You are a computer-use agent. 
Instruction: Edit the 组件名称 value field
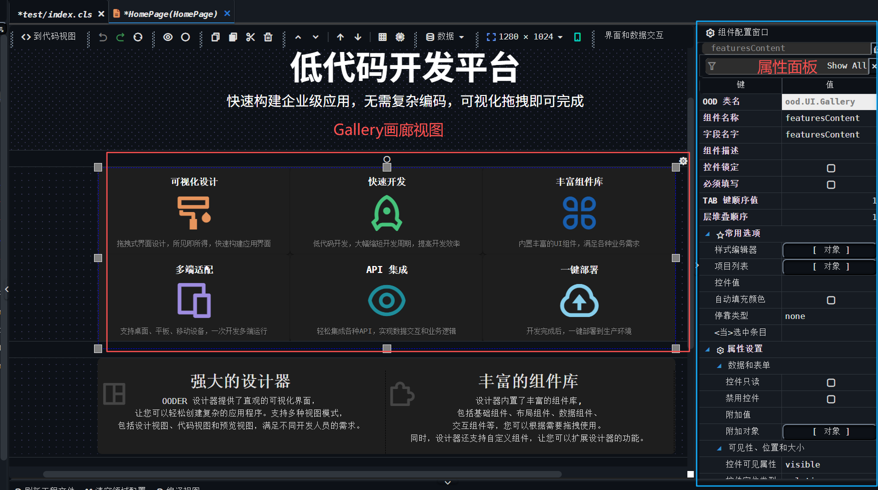tap(829, 118)
